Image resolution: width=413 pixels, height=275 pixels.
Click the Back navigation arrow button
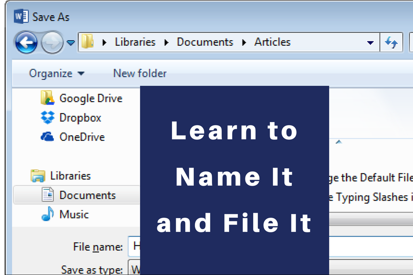pos(26,42)
